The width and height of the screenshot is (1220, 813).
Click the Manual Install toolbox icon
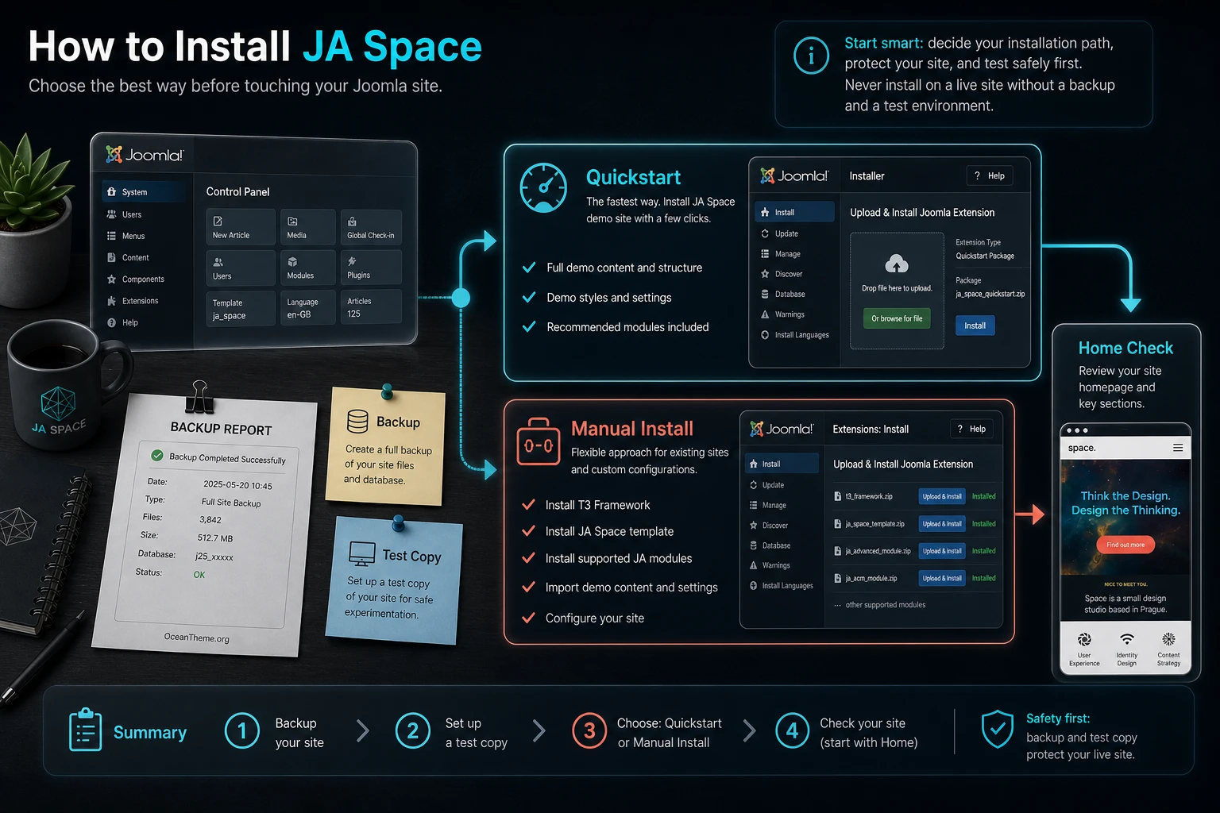539,443
